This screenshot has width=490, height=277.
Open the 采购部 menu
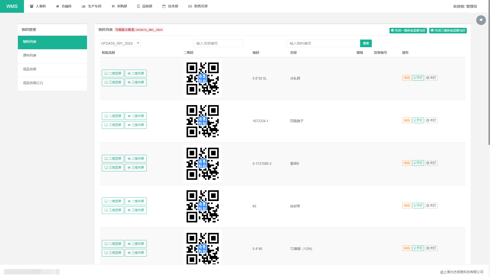(119, 6)
